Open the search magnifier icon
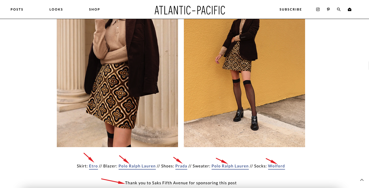 click(339, 9)
